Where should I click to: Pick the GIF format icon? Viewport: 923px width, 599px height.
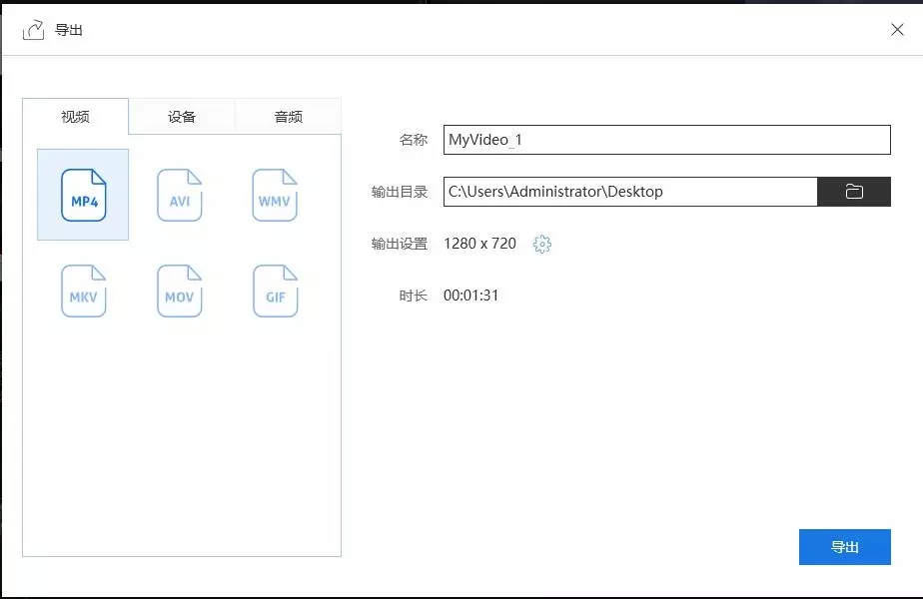click(x=276, y=291)
